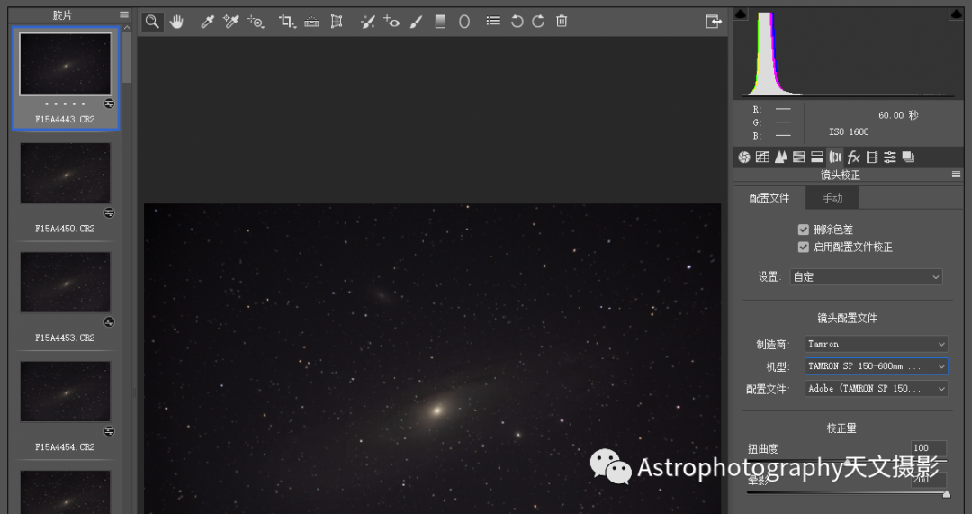
Task: Click the F15A4454.CR2 file name
Action: [65, 447]
